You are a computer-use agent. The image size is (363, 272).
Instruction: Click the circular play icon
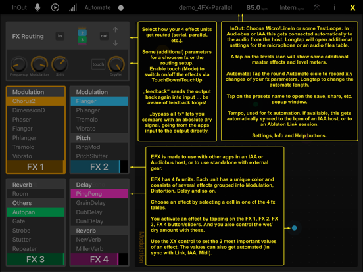point(55,7)
